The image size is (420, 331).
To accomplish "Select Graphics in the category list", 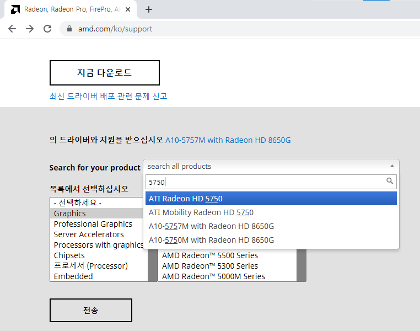I will (x=96, y=213).
